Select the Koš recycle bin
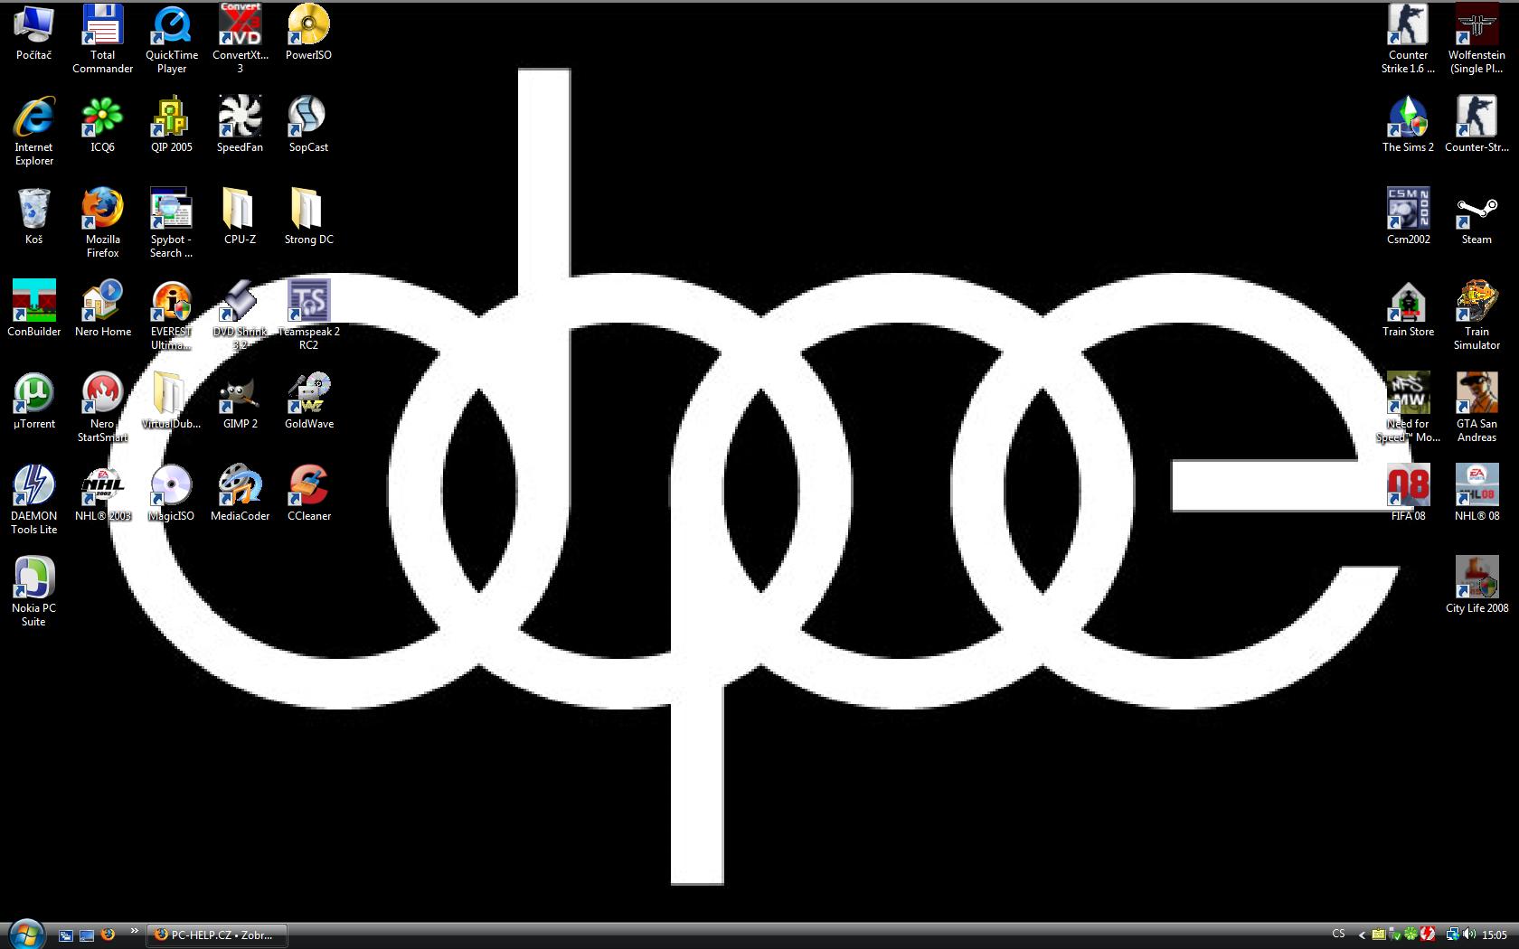This screenshot has height=949, width=1519. [34, 218]
